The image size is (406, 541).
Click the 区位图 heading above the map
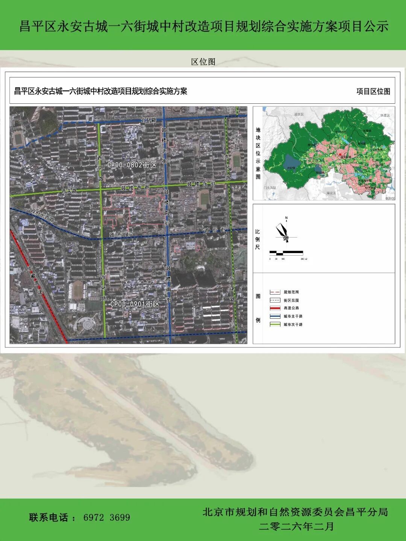pos(203,62)
